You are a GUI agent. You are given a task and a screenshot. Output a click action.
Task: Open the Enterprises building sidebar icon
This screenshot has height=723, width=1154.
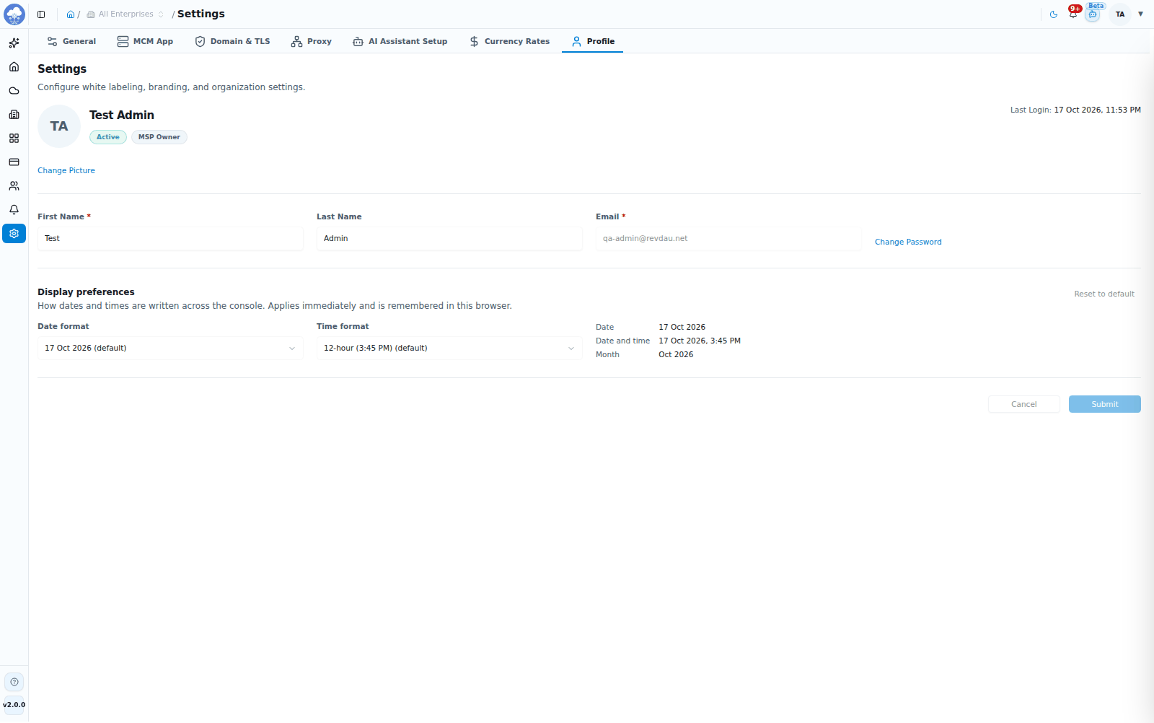[14, 115]
